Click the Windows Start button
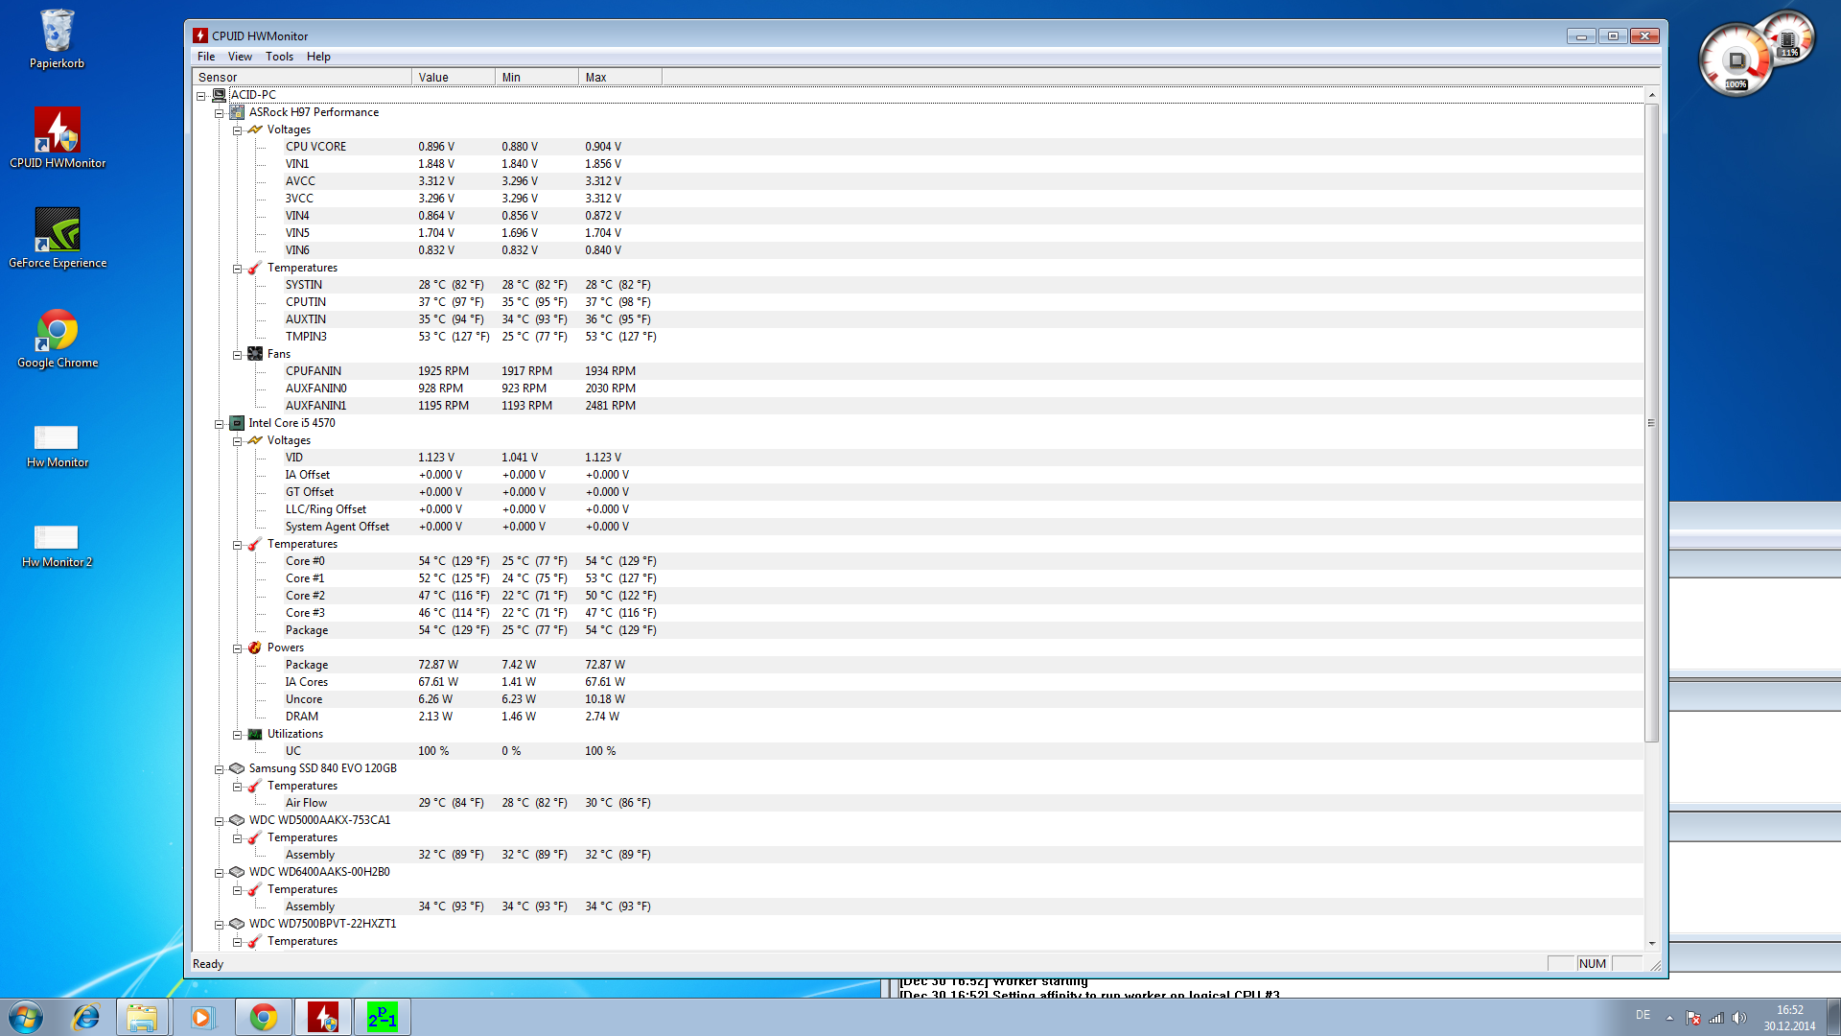 coord(26,1017)
